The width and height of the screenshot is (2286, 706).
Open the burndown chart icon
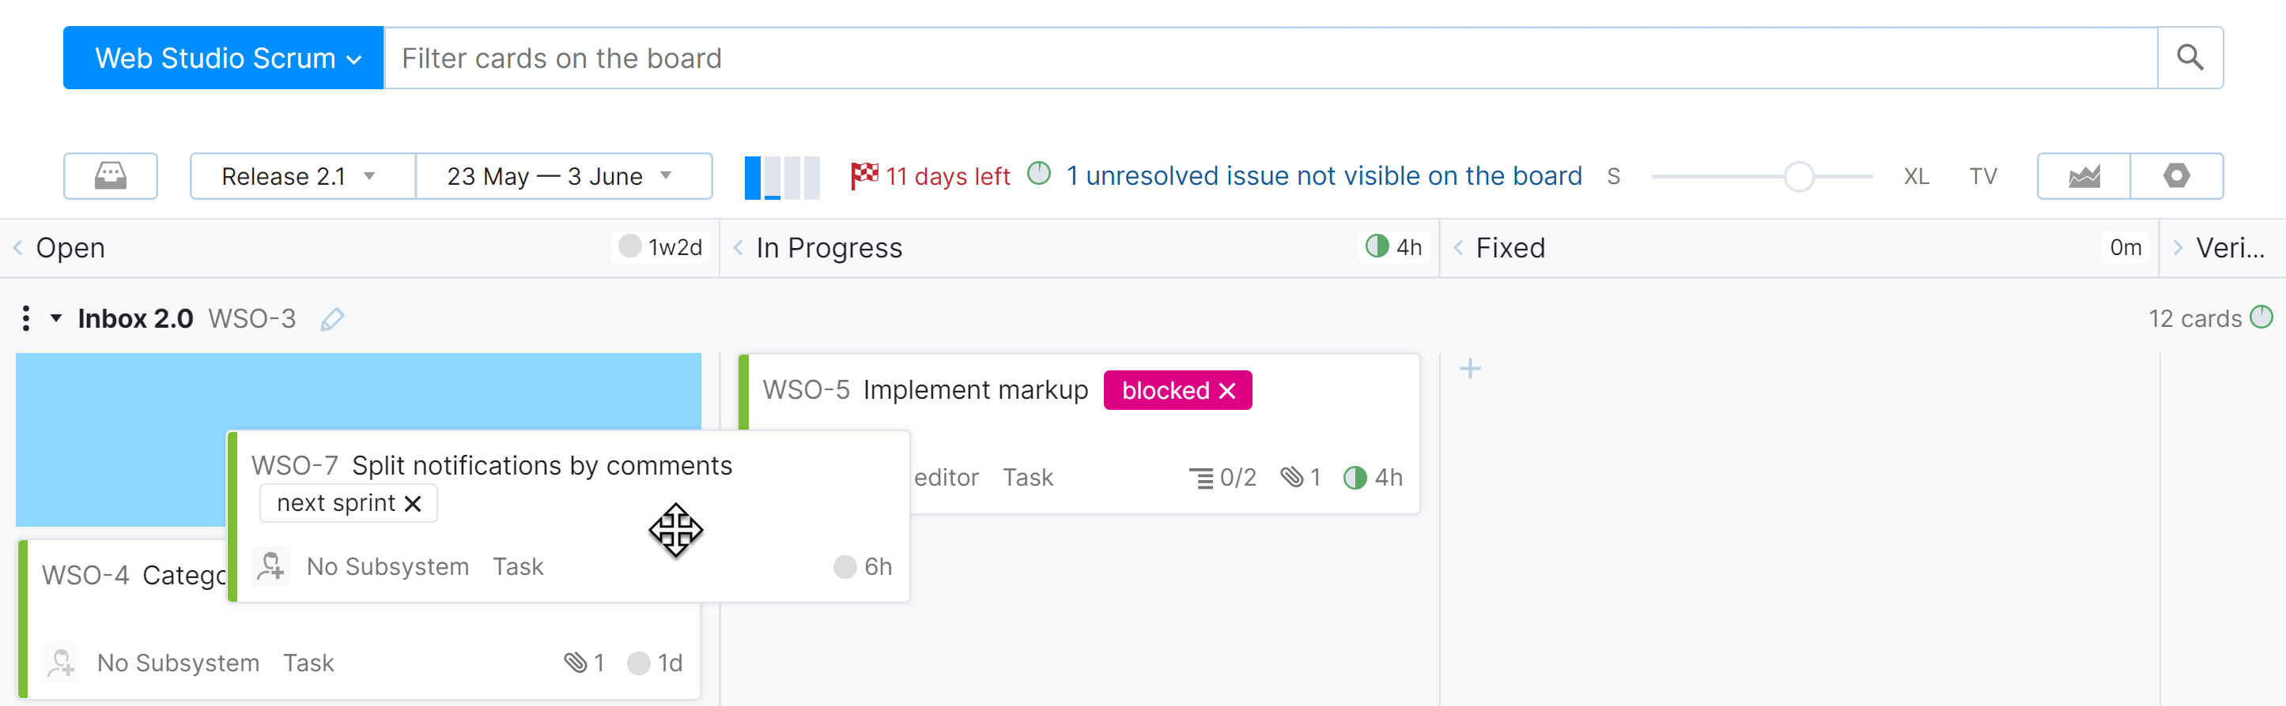click(x=2083, y=175)
